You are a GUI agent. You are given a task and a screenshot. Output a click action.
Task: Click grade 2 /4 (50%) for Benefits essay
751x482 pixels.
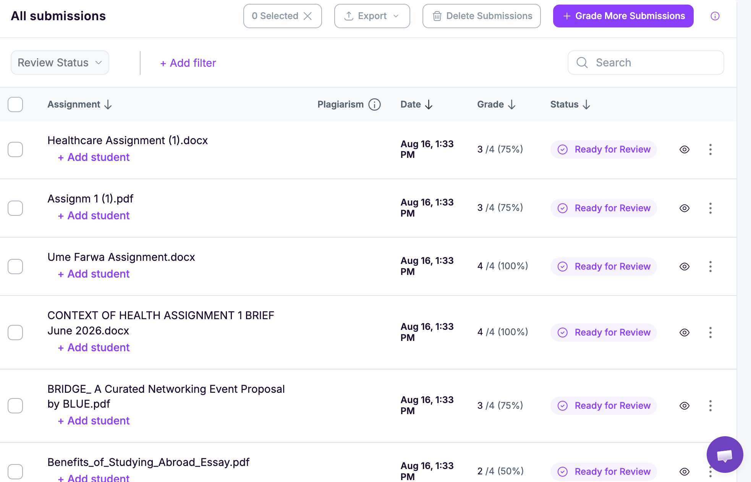pos(500,471)
